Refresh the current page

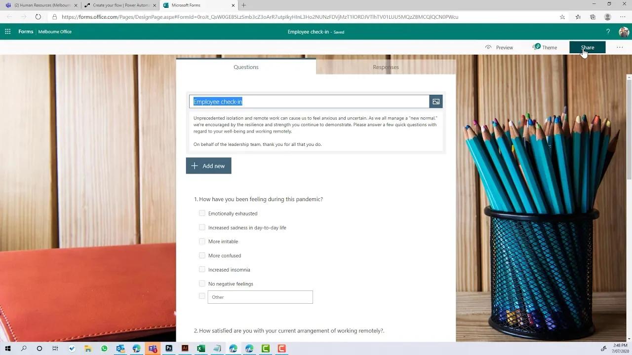pyautogui.click(x=38, y=16)
